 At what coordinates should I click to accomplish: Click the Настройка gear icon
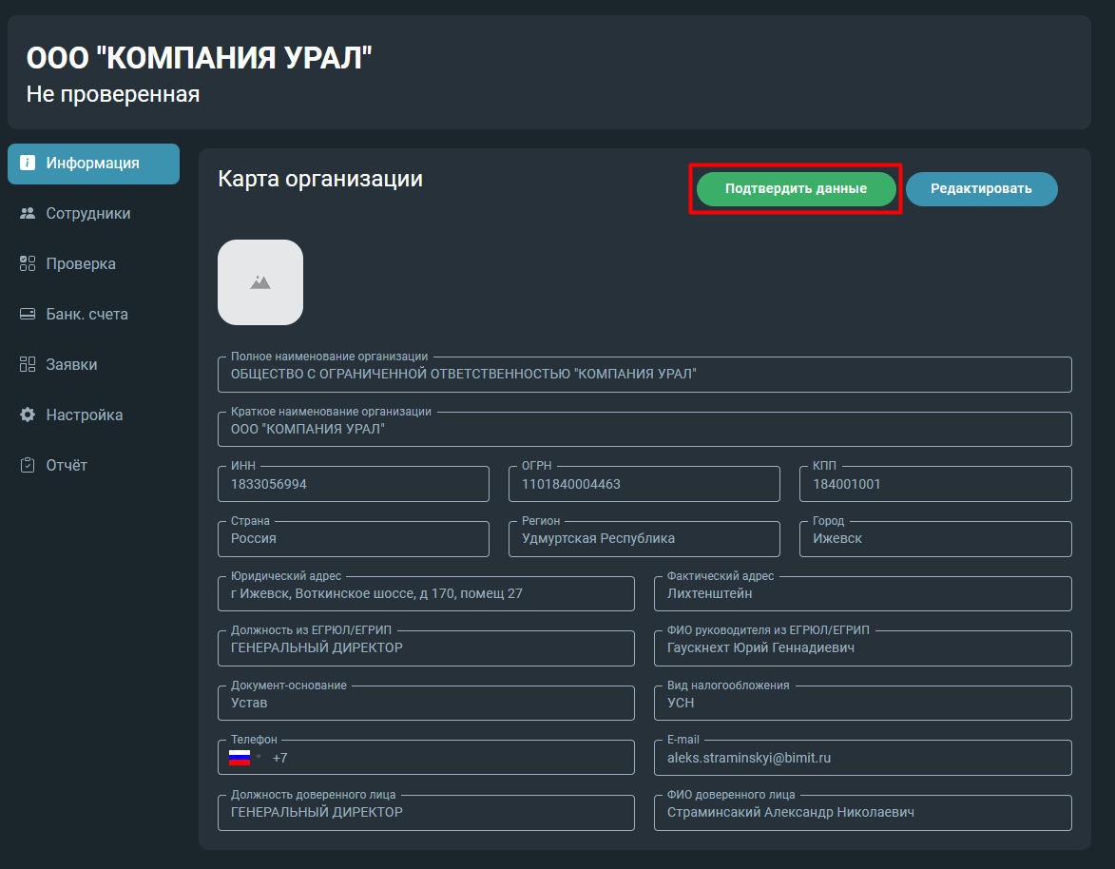(x=28, y=415)
